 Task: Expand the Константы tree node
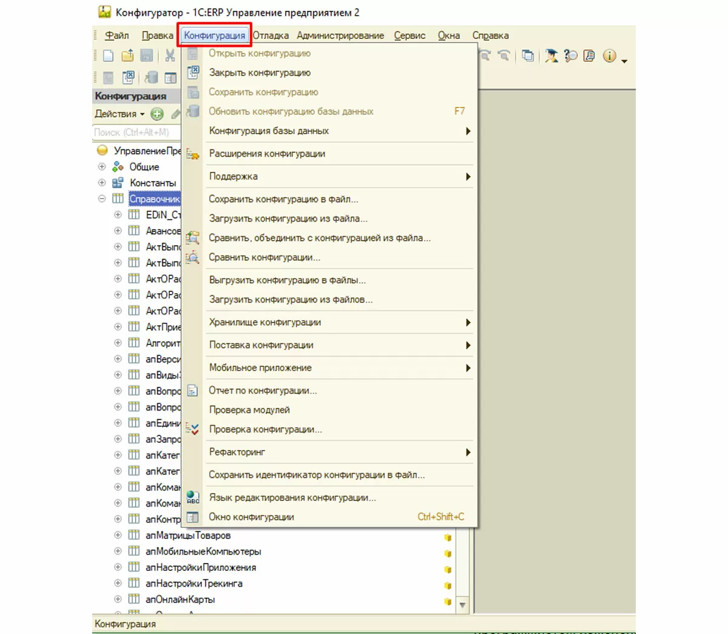coord(102,182)
